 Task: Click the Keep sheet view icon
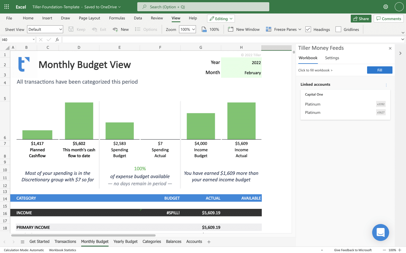click(71, 29)
